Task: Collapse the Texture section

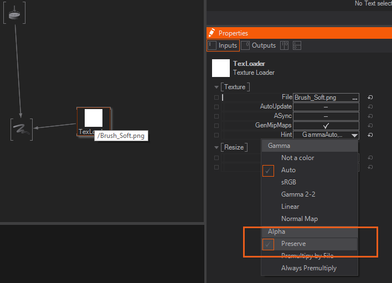Action: point(216,87)
